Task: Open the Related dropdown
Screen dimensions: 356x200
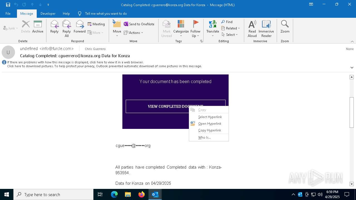Action: [x=231, y=28]
